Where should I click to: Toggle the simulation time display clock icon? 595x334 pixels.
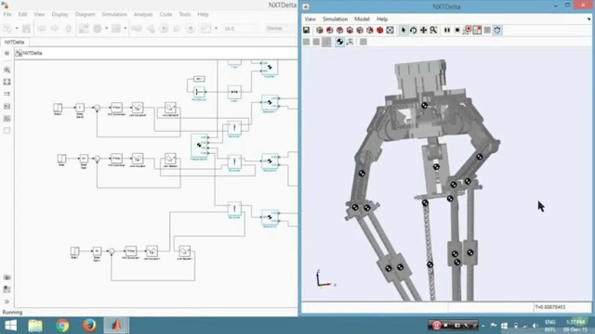[x=497, y=30]
